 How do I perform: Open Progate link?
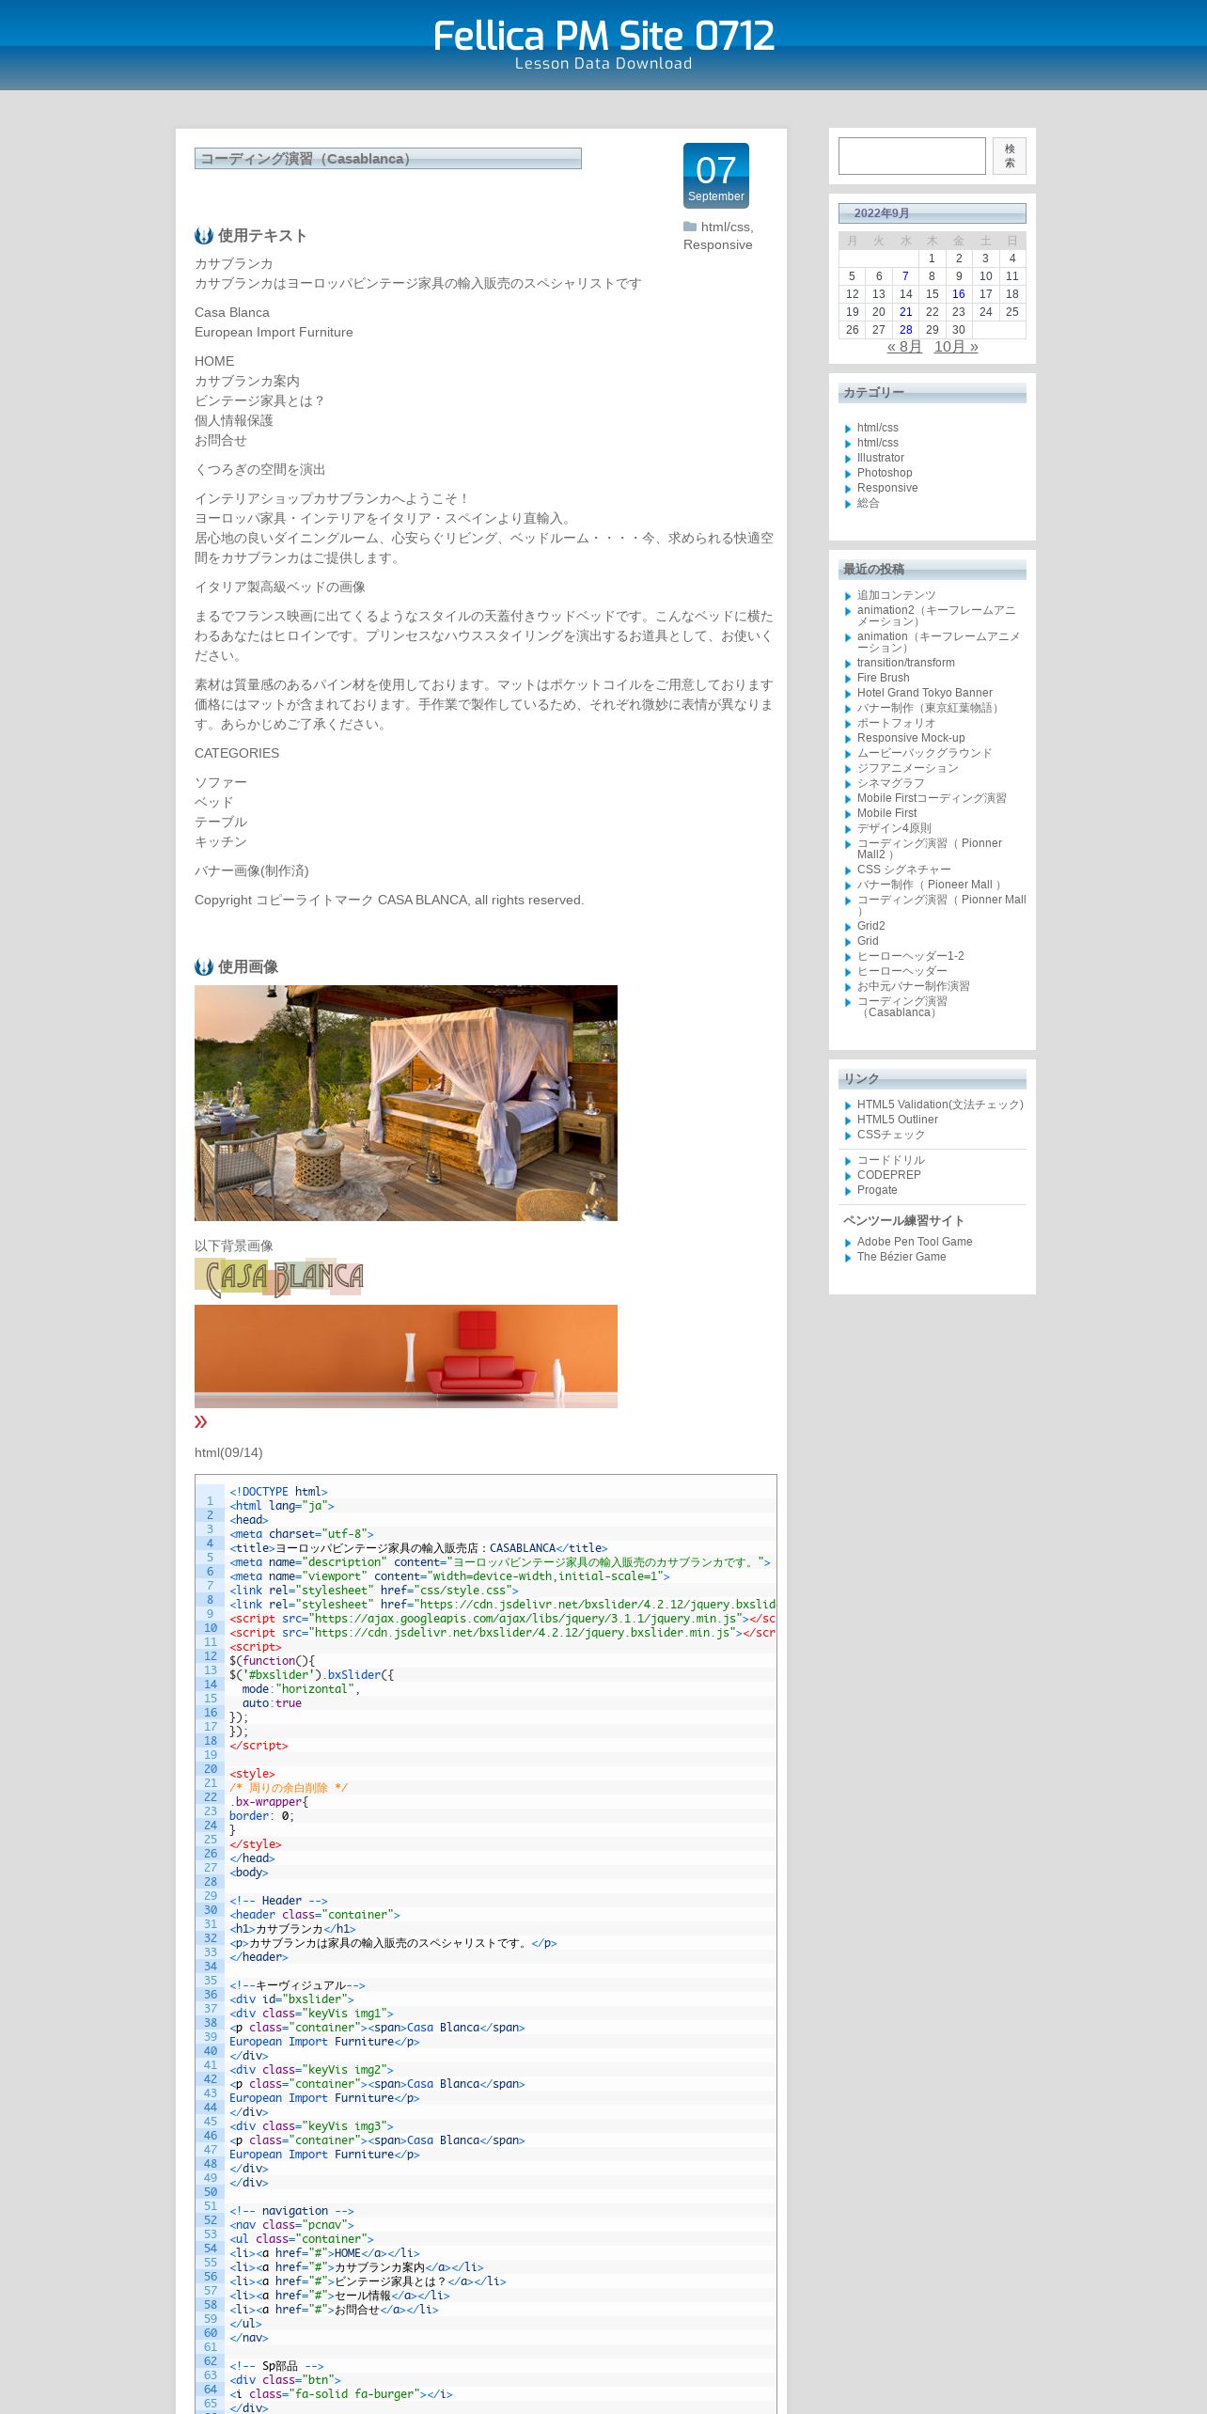(x=877, y=1190)
